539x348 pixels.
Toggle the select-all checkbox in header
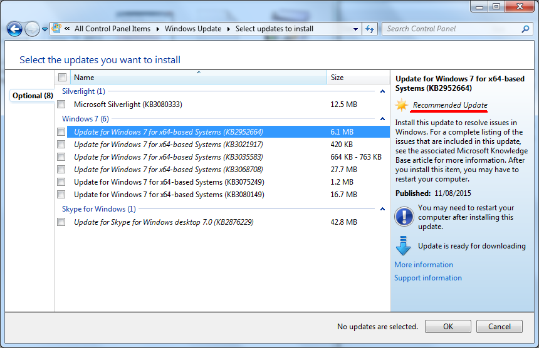(62, 78)
